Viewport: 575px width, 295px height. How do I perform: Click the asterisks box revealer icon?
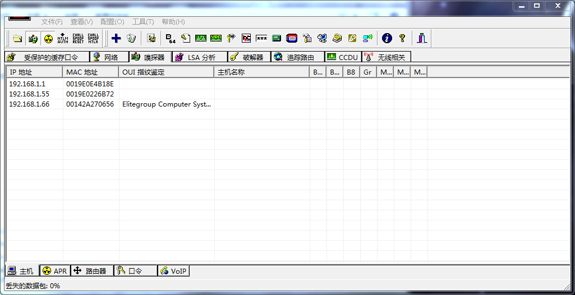[x=261, y=38]
